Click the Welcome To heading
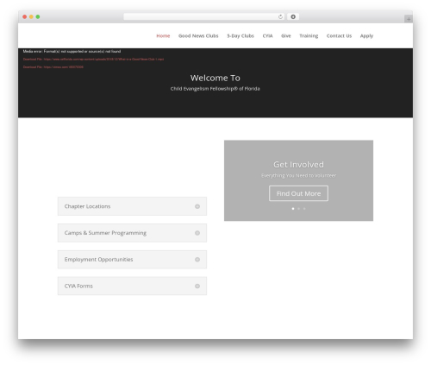This screenshot has height=365, width=431. [x=215, y=78]
